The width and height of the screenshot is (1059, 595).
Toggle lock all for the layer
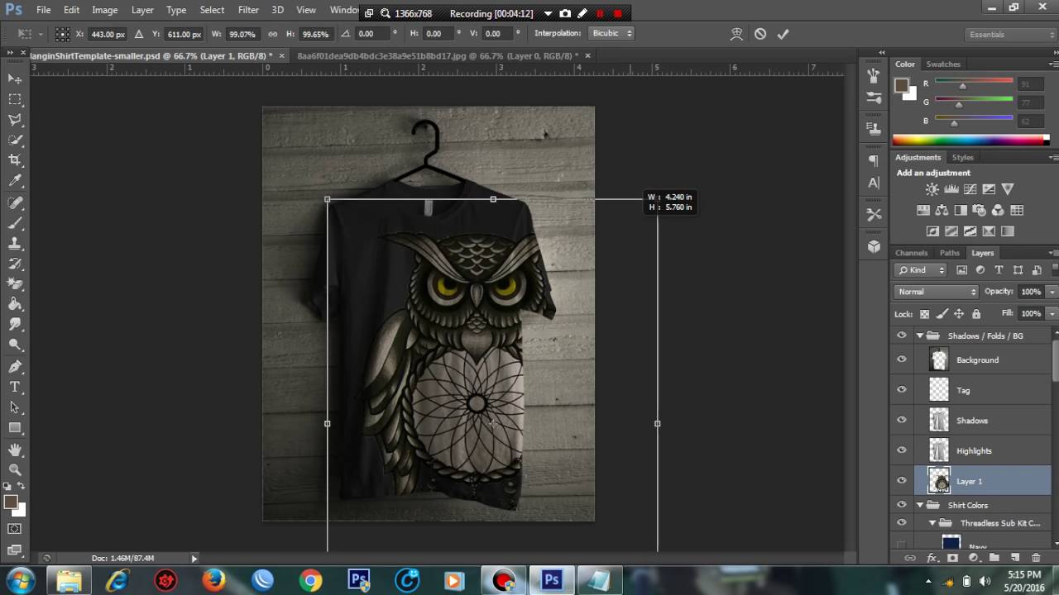click(976, 314)
